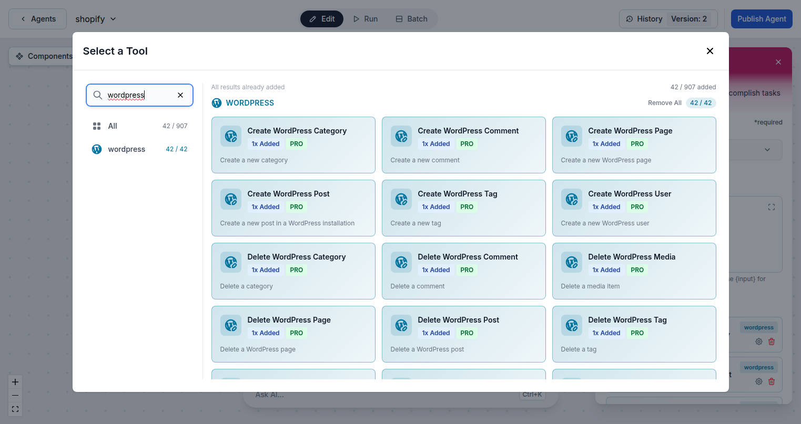
Task: Switch to the Batch tab
Action: [x=411, y=18]
